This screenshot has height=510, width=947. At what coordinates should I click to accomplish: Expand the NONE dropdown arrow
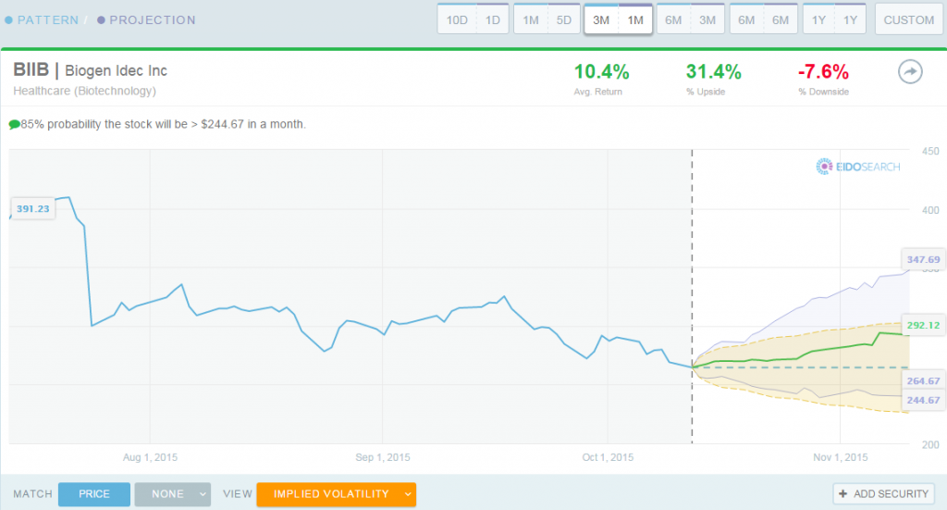(x=203, y=494)
